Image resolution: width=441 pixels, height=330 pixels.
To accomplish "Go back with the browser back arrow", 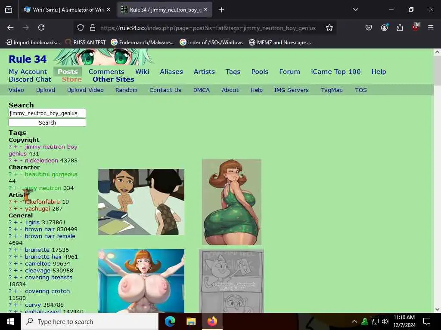I will tap(10, 27).
